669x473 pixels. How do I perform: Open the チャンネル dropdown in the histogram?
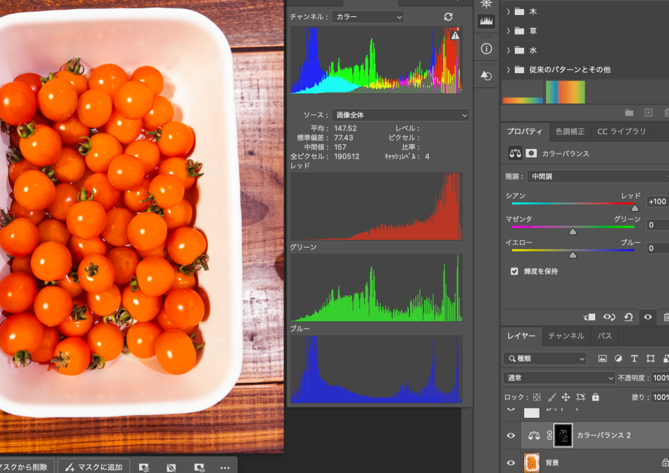(368, 17)
